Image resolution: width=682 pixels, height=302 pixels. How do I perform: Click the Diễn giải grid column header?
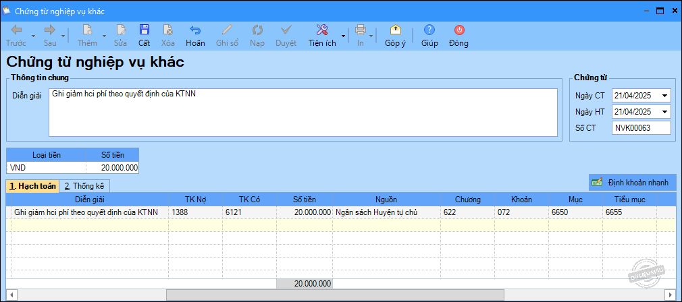[90, 200]
